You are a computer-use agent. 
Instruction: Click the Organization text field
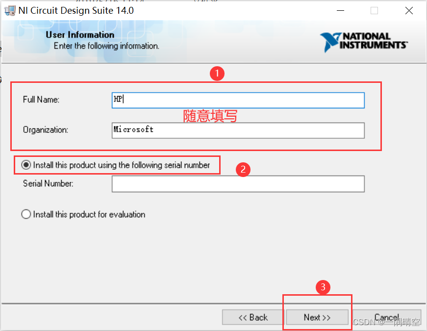click(238, 130)
